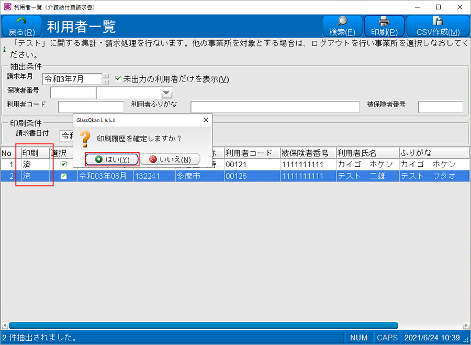The width and height of the screenshot is (471, 345).
Task: Click the 検索 magnifier search button
Action: [342, 26]
